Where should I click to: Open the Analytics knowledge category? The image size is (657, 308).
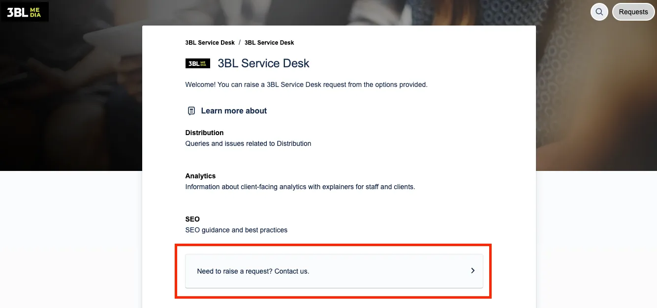click(200, 176)
